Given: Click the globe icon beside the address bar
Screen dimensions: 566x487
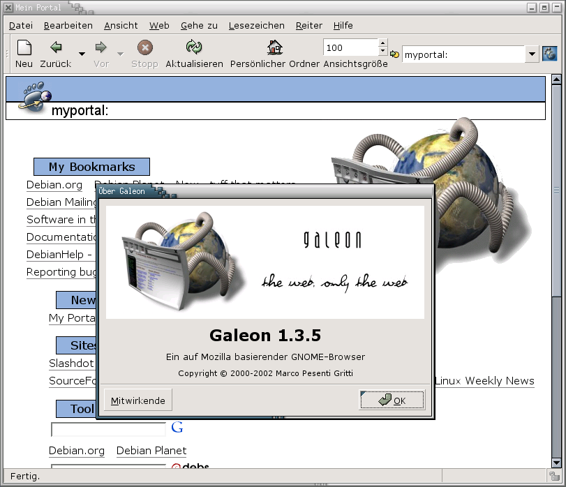Looking at the screenshot, I should pos(549,54).
